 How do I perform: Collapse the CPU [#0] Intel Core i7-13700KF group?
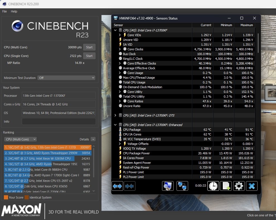click(x=115, y=30)
